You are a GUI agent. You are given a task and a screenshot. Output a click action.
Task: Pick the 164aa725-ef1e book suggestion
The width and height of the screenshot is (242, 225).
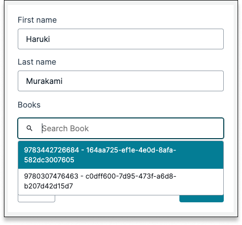pyautogui.click(x=121, y=155)
